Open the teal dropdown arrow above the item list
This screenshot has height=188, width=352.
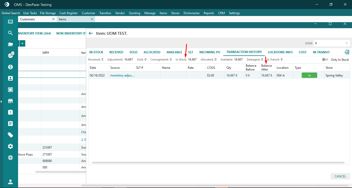click(x=22, y=44)
